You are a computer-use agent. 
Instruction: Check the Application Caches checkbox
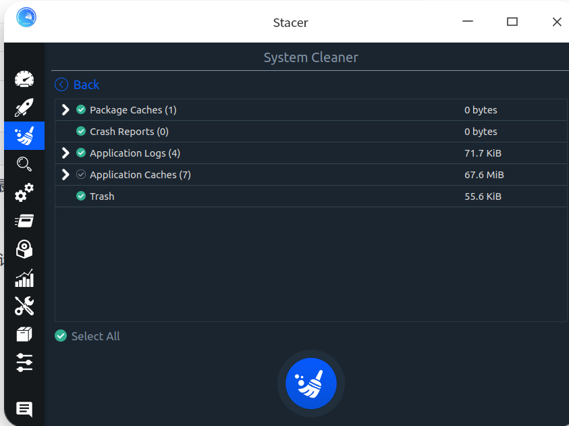(x=81, y=175)
